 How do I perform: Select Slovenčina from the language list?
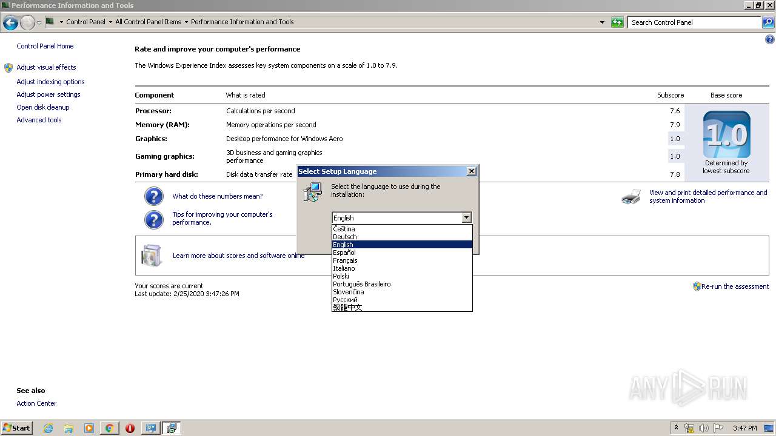[x=402, y=292]
